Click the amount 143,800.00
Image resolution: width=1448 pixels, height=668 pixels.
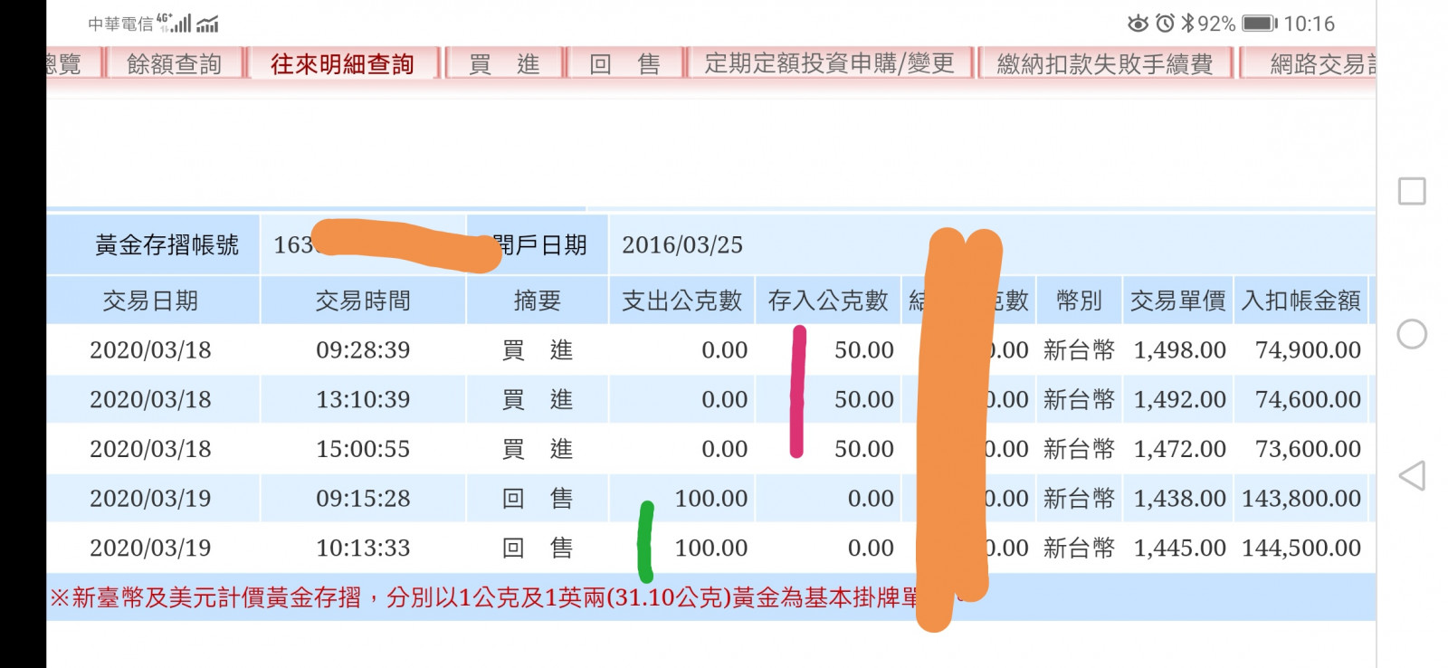click(1301, 499)
